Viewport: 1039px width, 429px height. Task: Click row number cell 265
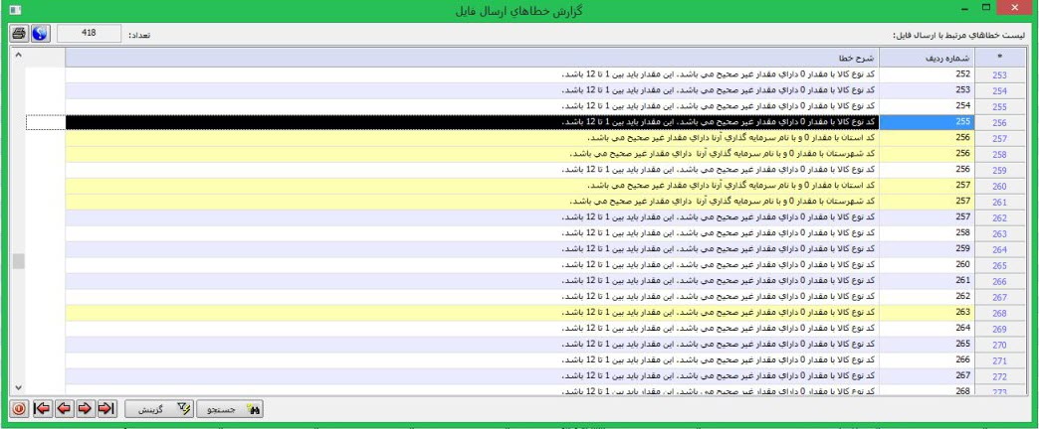[927, 345]
